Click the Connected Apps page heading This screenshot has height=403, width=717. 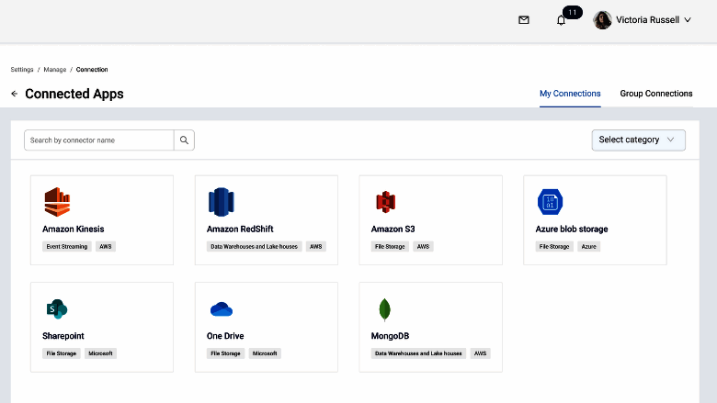coord(74,94)
